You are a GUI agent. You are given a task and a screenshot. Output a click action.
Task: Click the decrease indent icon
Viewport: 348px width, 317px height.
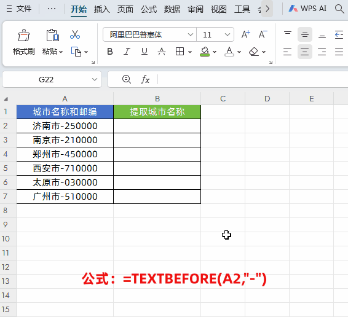click(339, 34)
